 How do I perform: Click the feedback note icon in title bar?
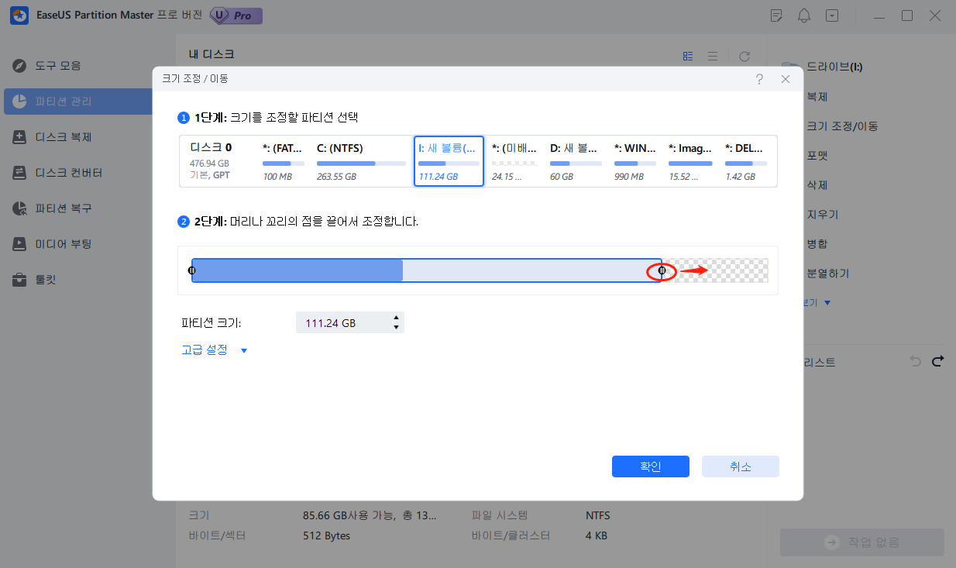(x=777, y=15)
